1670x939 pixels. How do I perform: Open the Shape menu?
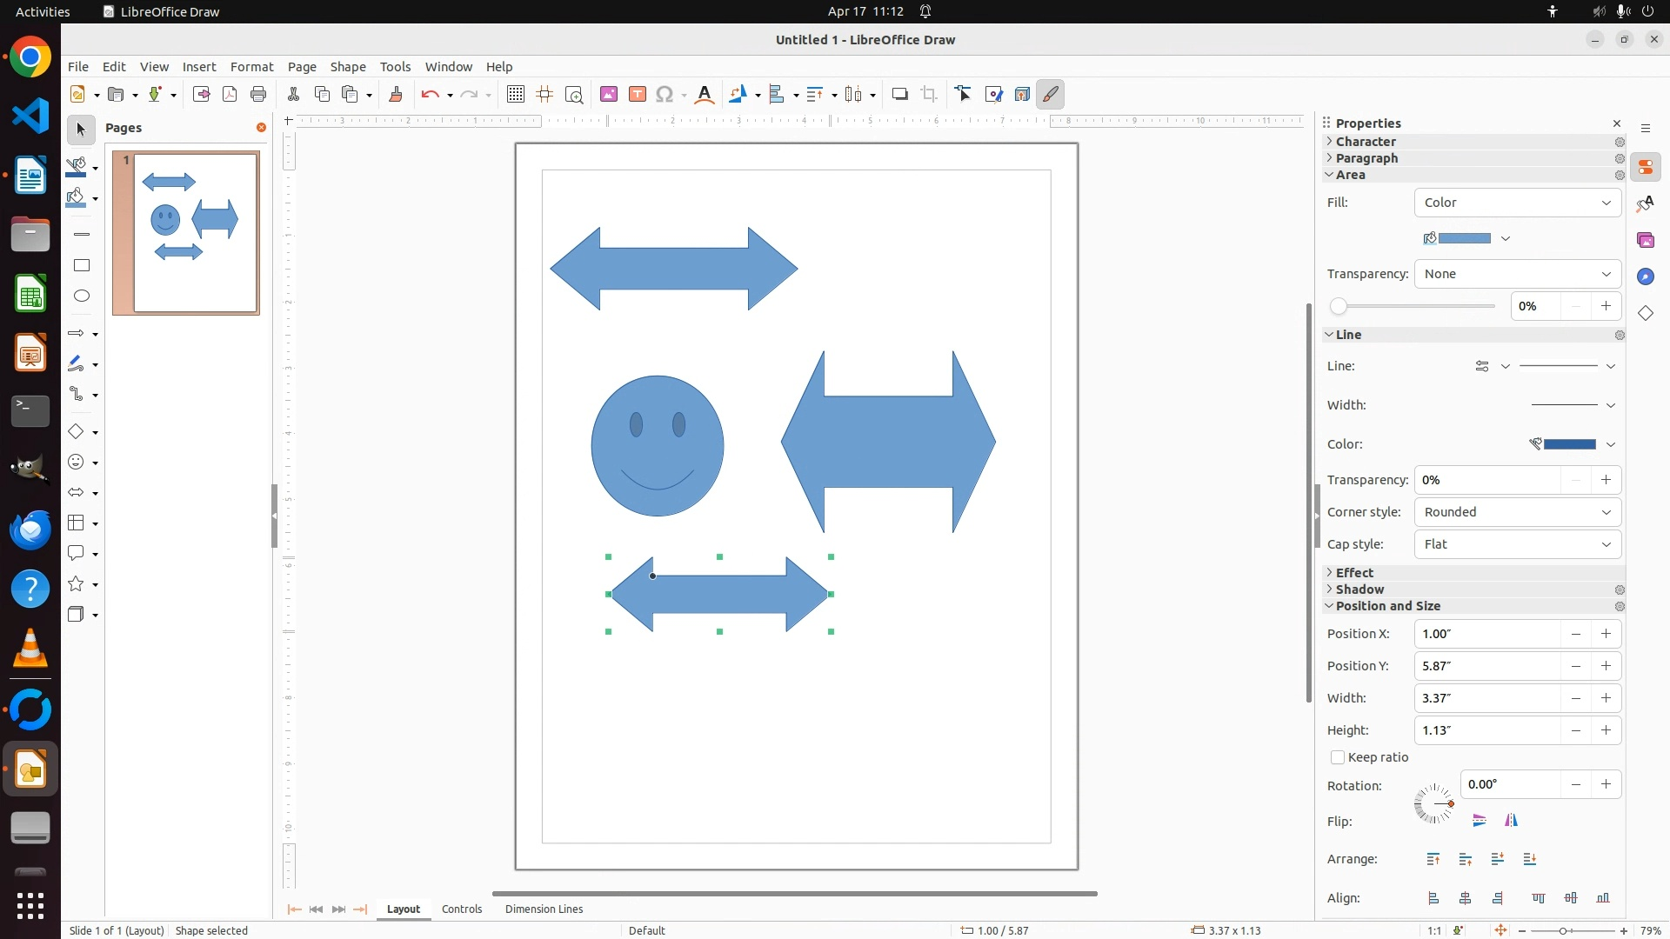tap(348, 67)
